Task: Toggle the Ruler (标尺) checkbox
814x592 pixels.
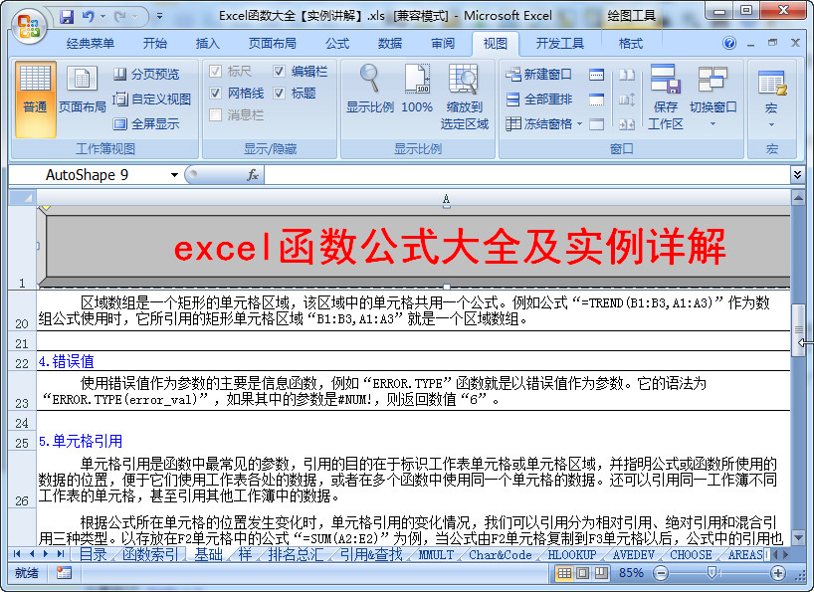Action: click(x=215, y=71)
